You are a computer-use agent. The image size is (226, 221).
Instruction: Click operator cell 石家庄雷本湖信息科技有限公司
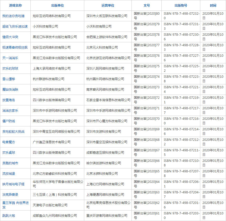(108, 100)
